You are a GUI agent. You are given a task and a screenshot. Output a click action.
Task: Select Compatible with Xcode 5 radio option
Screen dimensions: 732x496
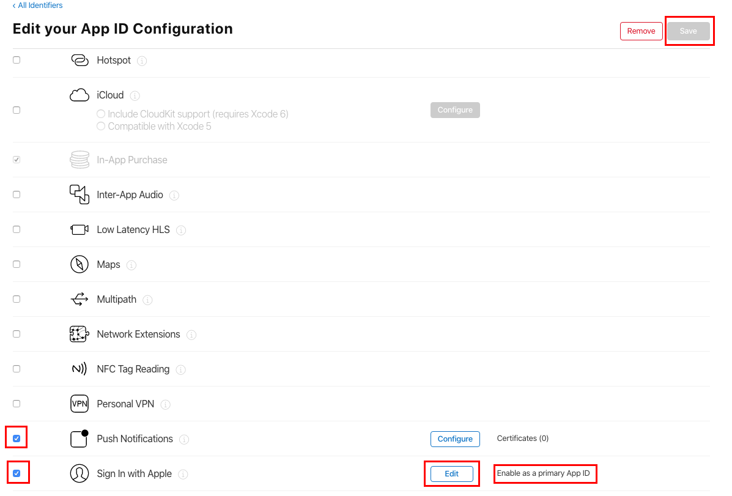pyautogui.click(x=101, y=126)
